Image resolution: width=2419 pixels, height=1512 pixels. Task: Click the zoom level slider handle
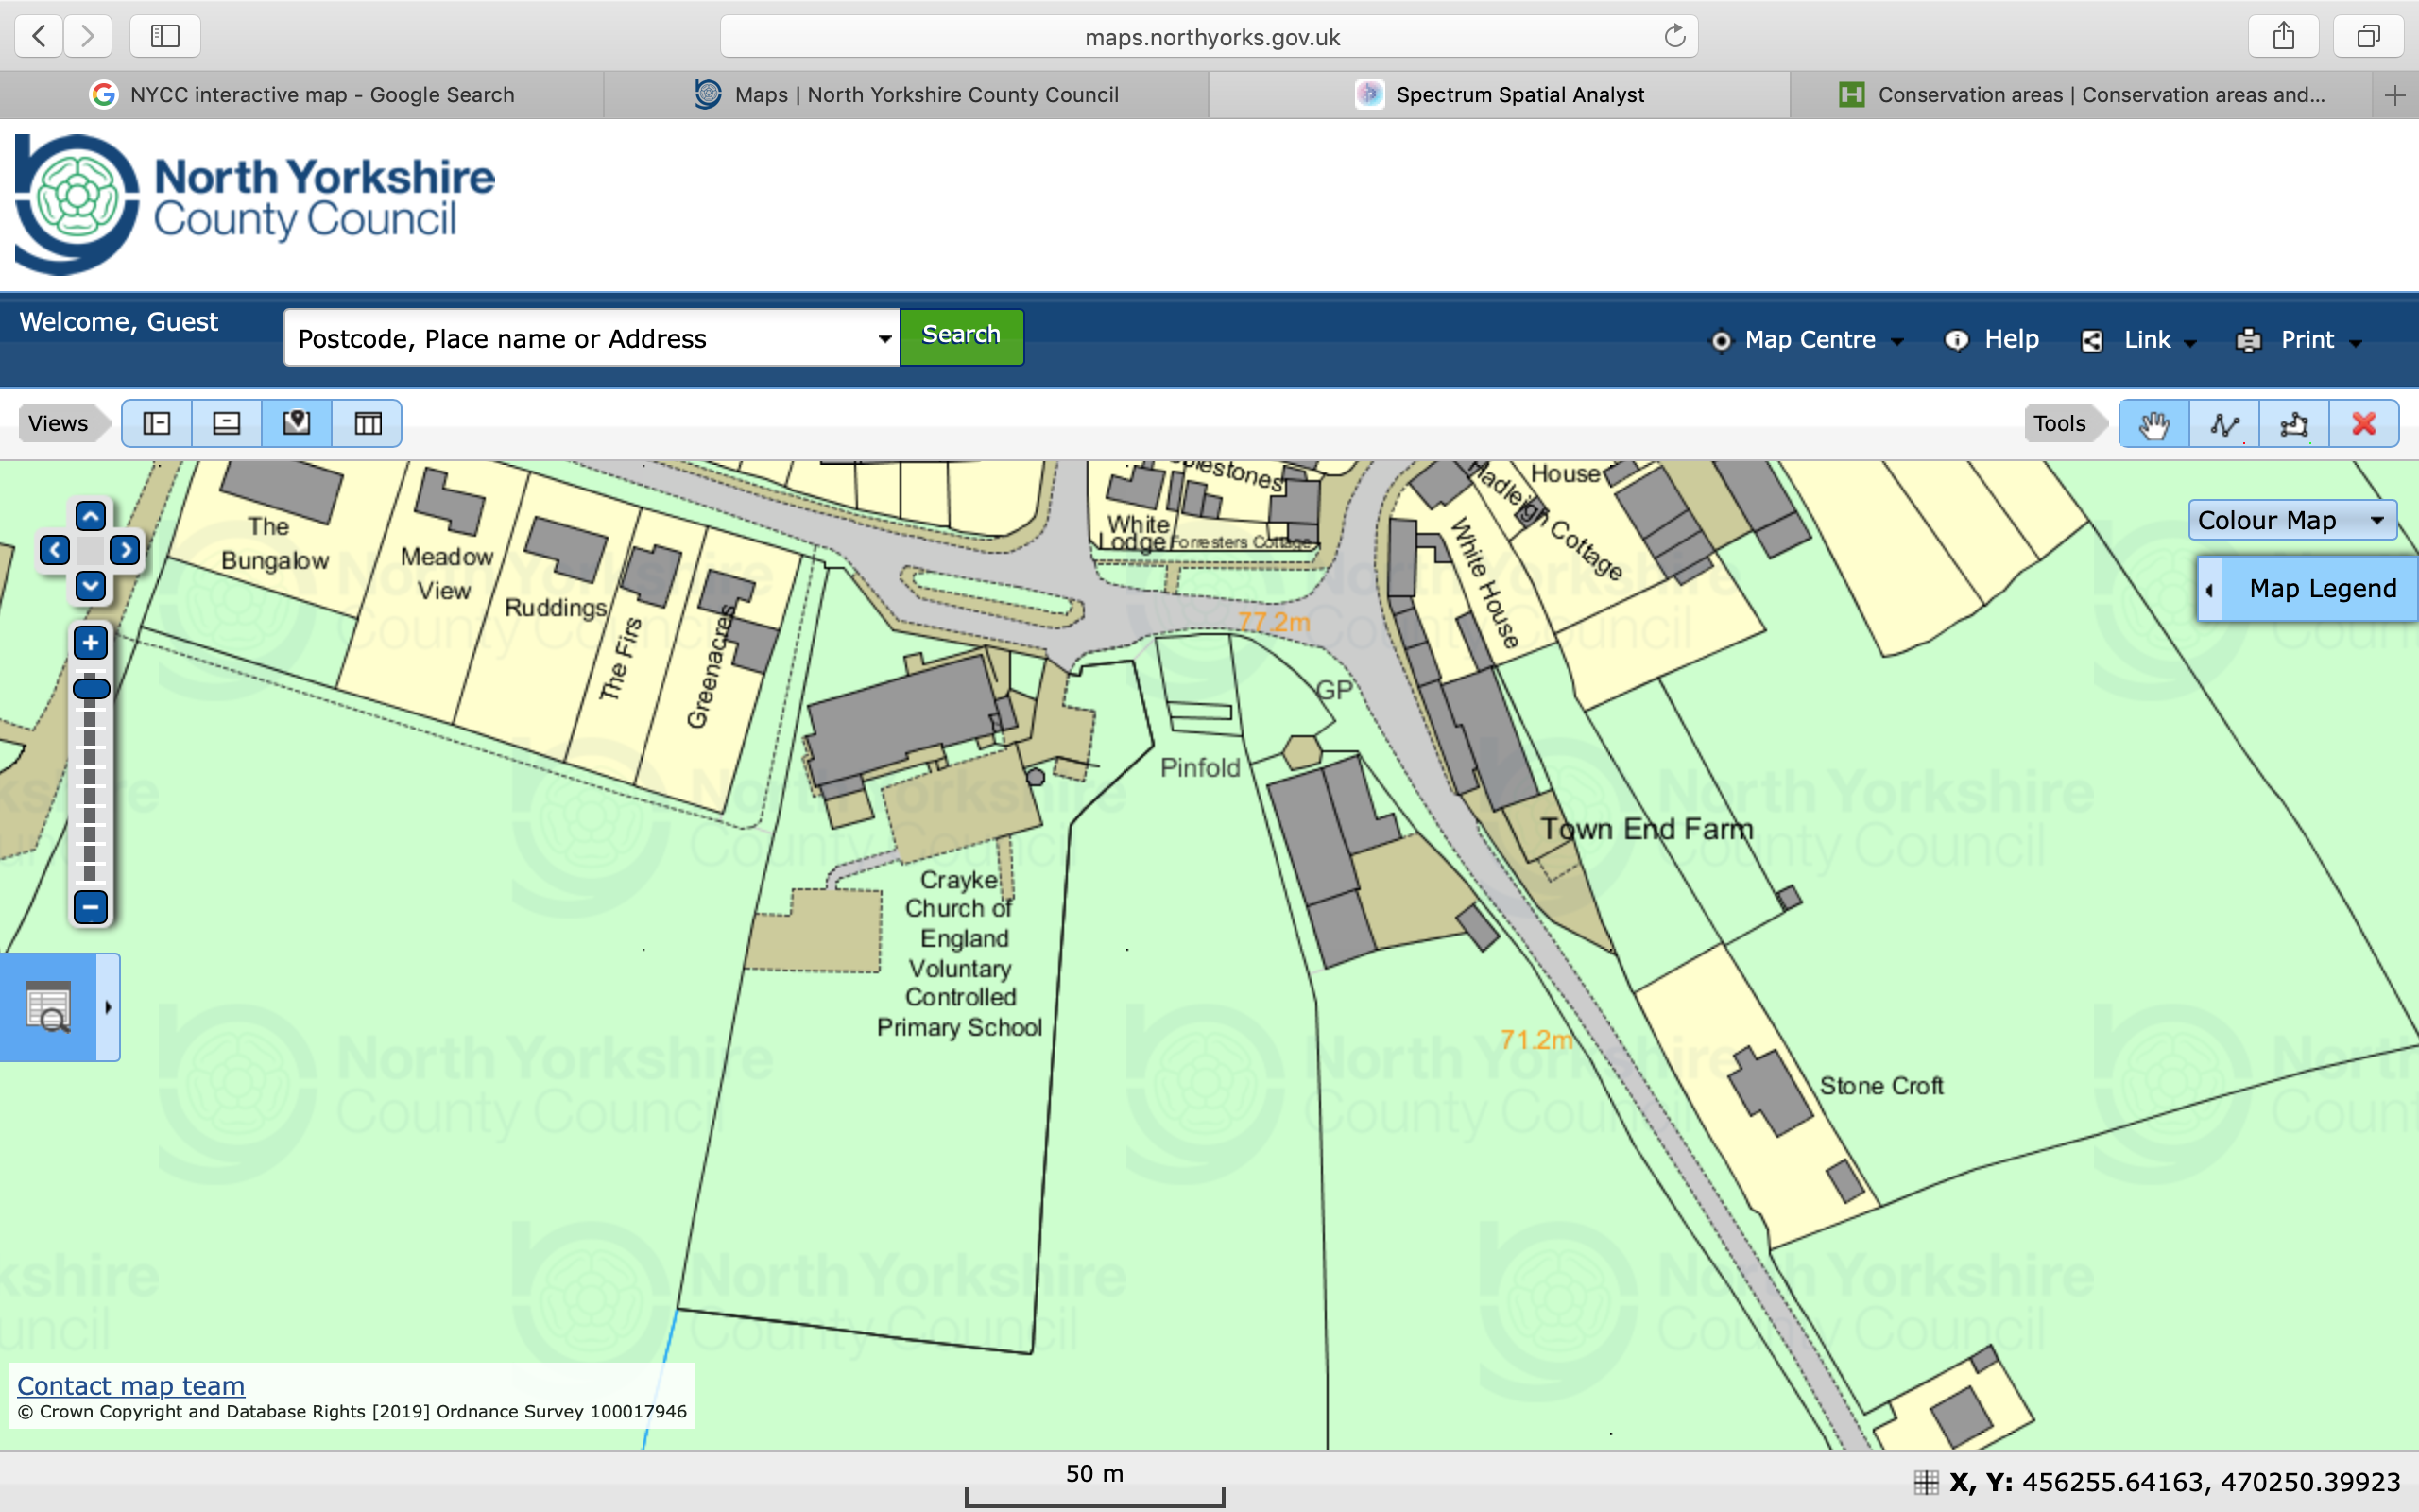point(91,688)
